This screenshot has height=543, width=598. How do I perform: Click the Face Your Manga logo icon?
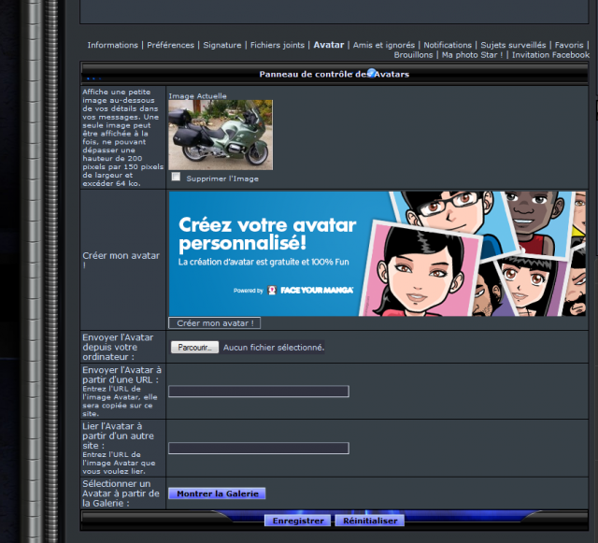coord(272,291)
